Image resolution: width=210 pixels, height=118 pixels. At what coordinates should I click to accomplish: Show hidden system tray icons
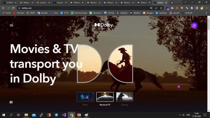pyautogui.click(x=180, y=115)
